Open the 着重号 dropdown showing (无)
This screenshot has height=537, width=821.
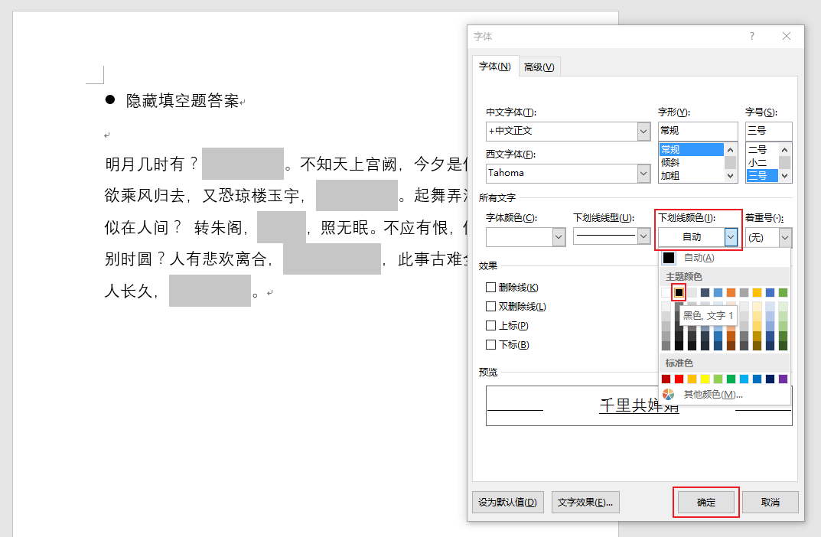point(785,237)
